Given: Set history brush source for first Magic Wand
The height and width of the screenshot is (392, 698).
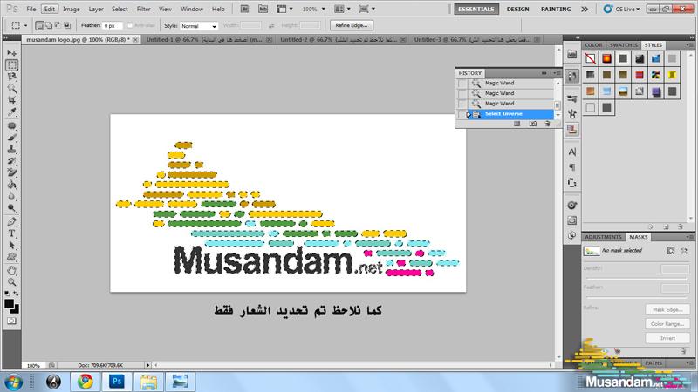Looking at the screenshot, I should point(462,84).
